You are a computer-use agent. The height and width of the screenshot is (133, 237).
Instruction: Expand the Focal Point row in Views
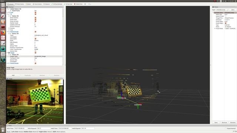(215, 28)
